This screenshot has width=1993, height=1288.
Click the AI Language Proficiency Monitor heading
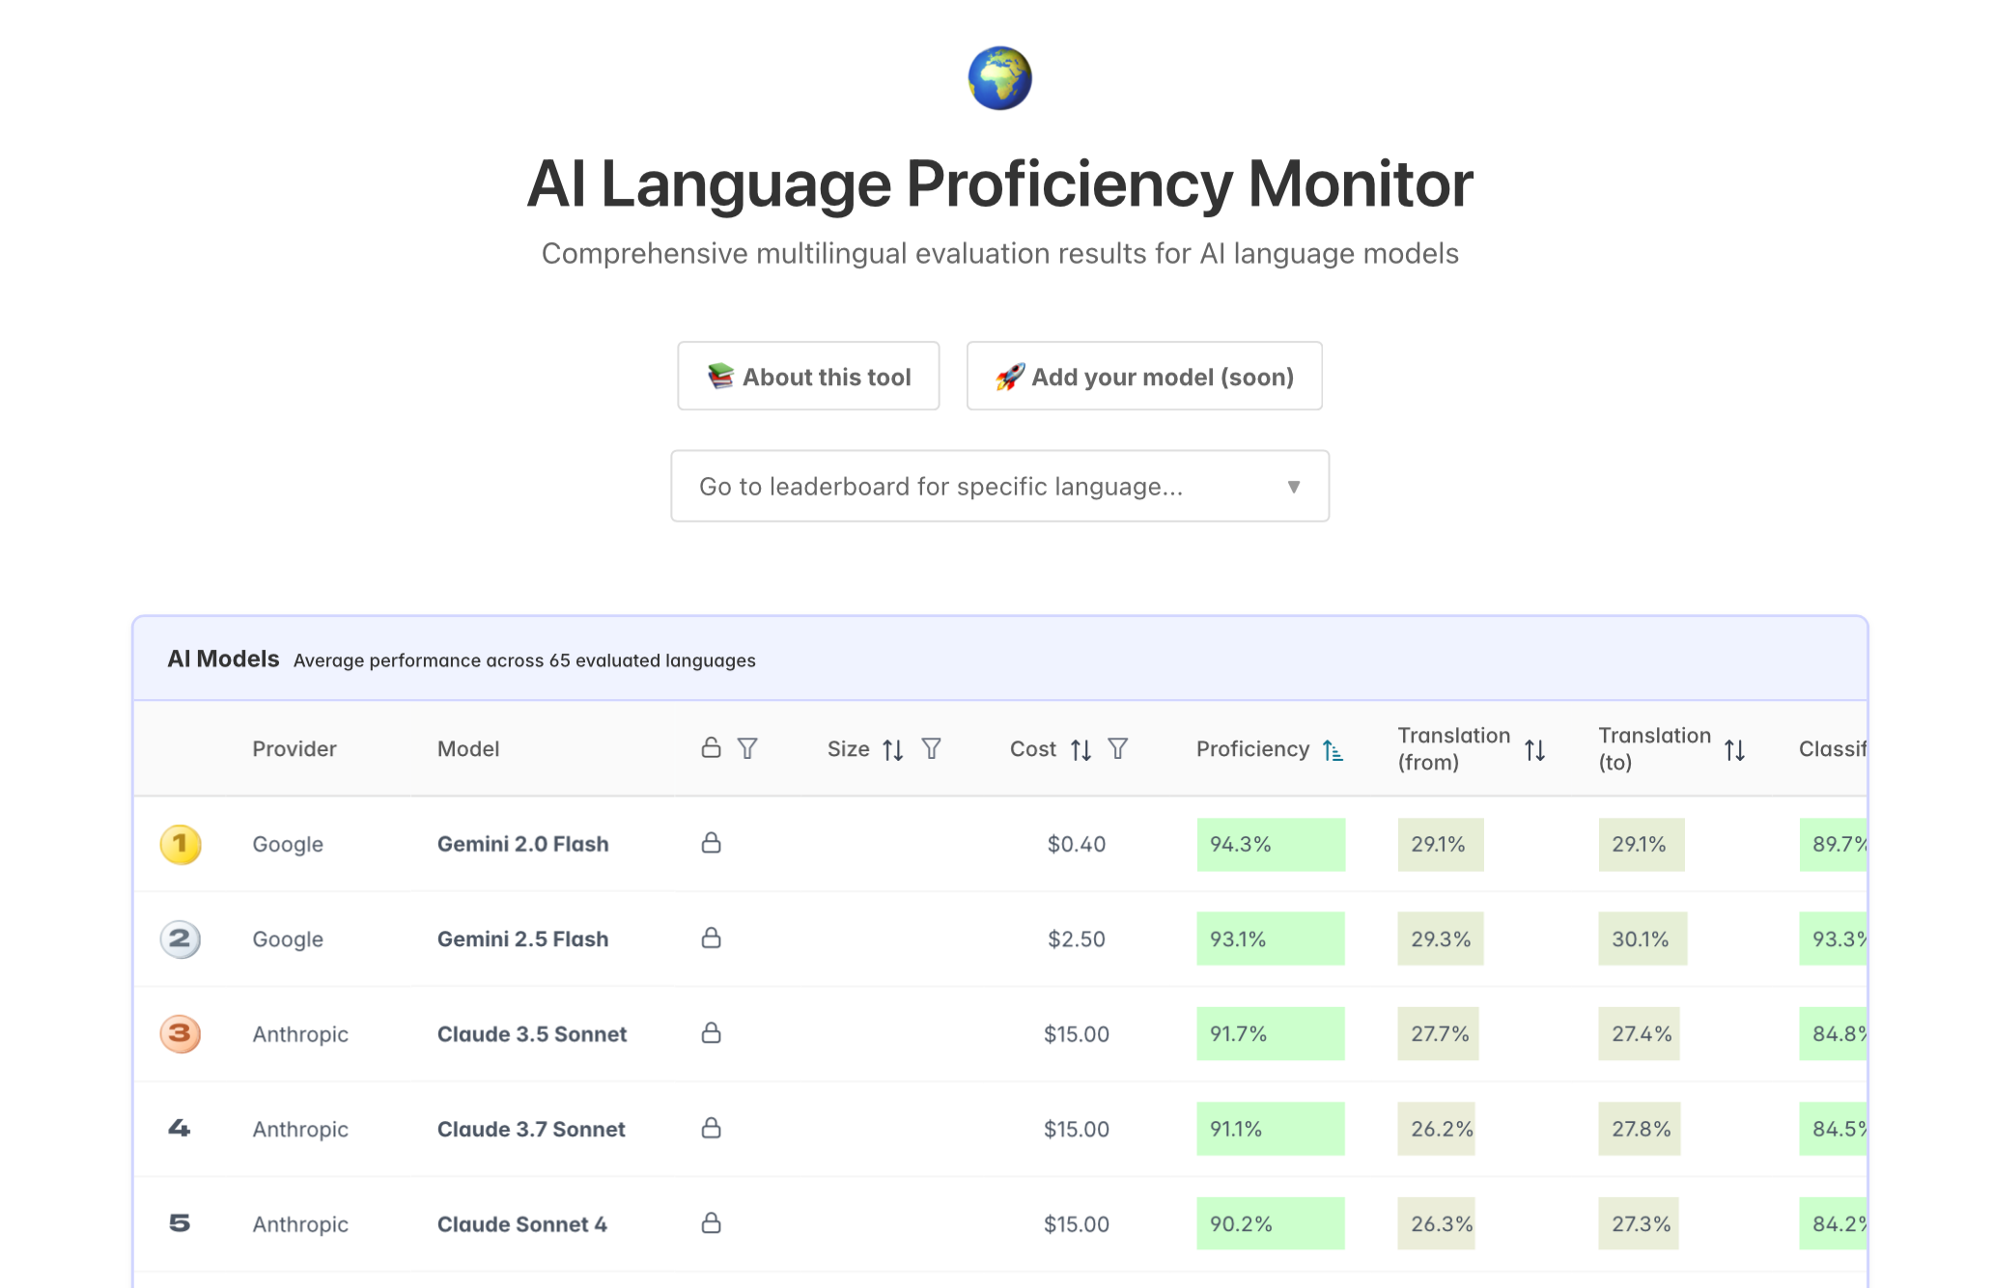tap(999, 183)
